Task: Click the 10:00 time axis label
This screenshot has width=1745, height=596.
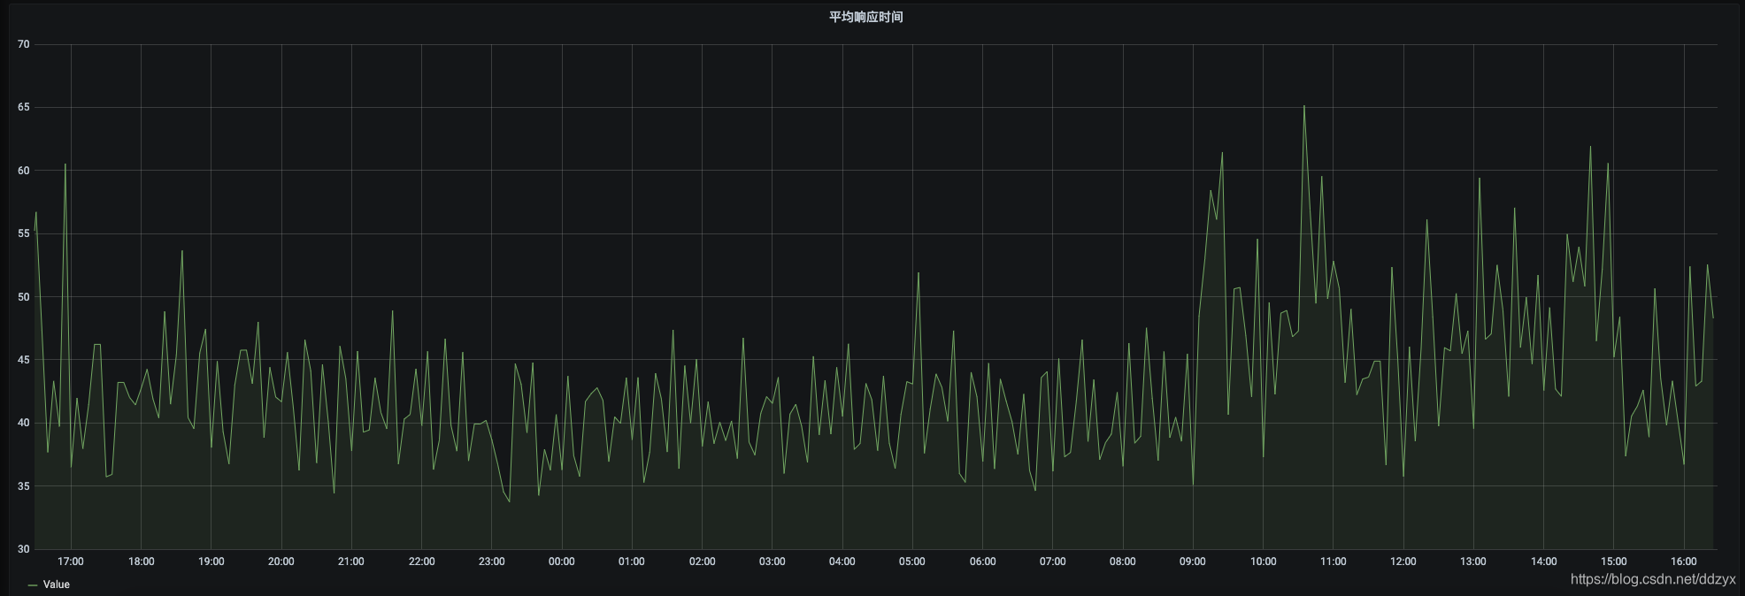Action: coord(1263,562)
